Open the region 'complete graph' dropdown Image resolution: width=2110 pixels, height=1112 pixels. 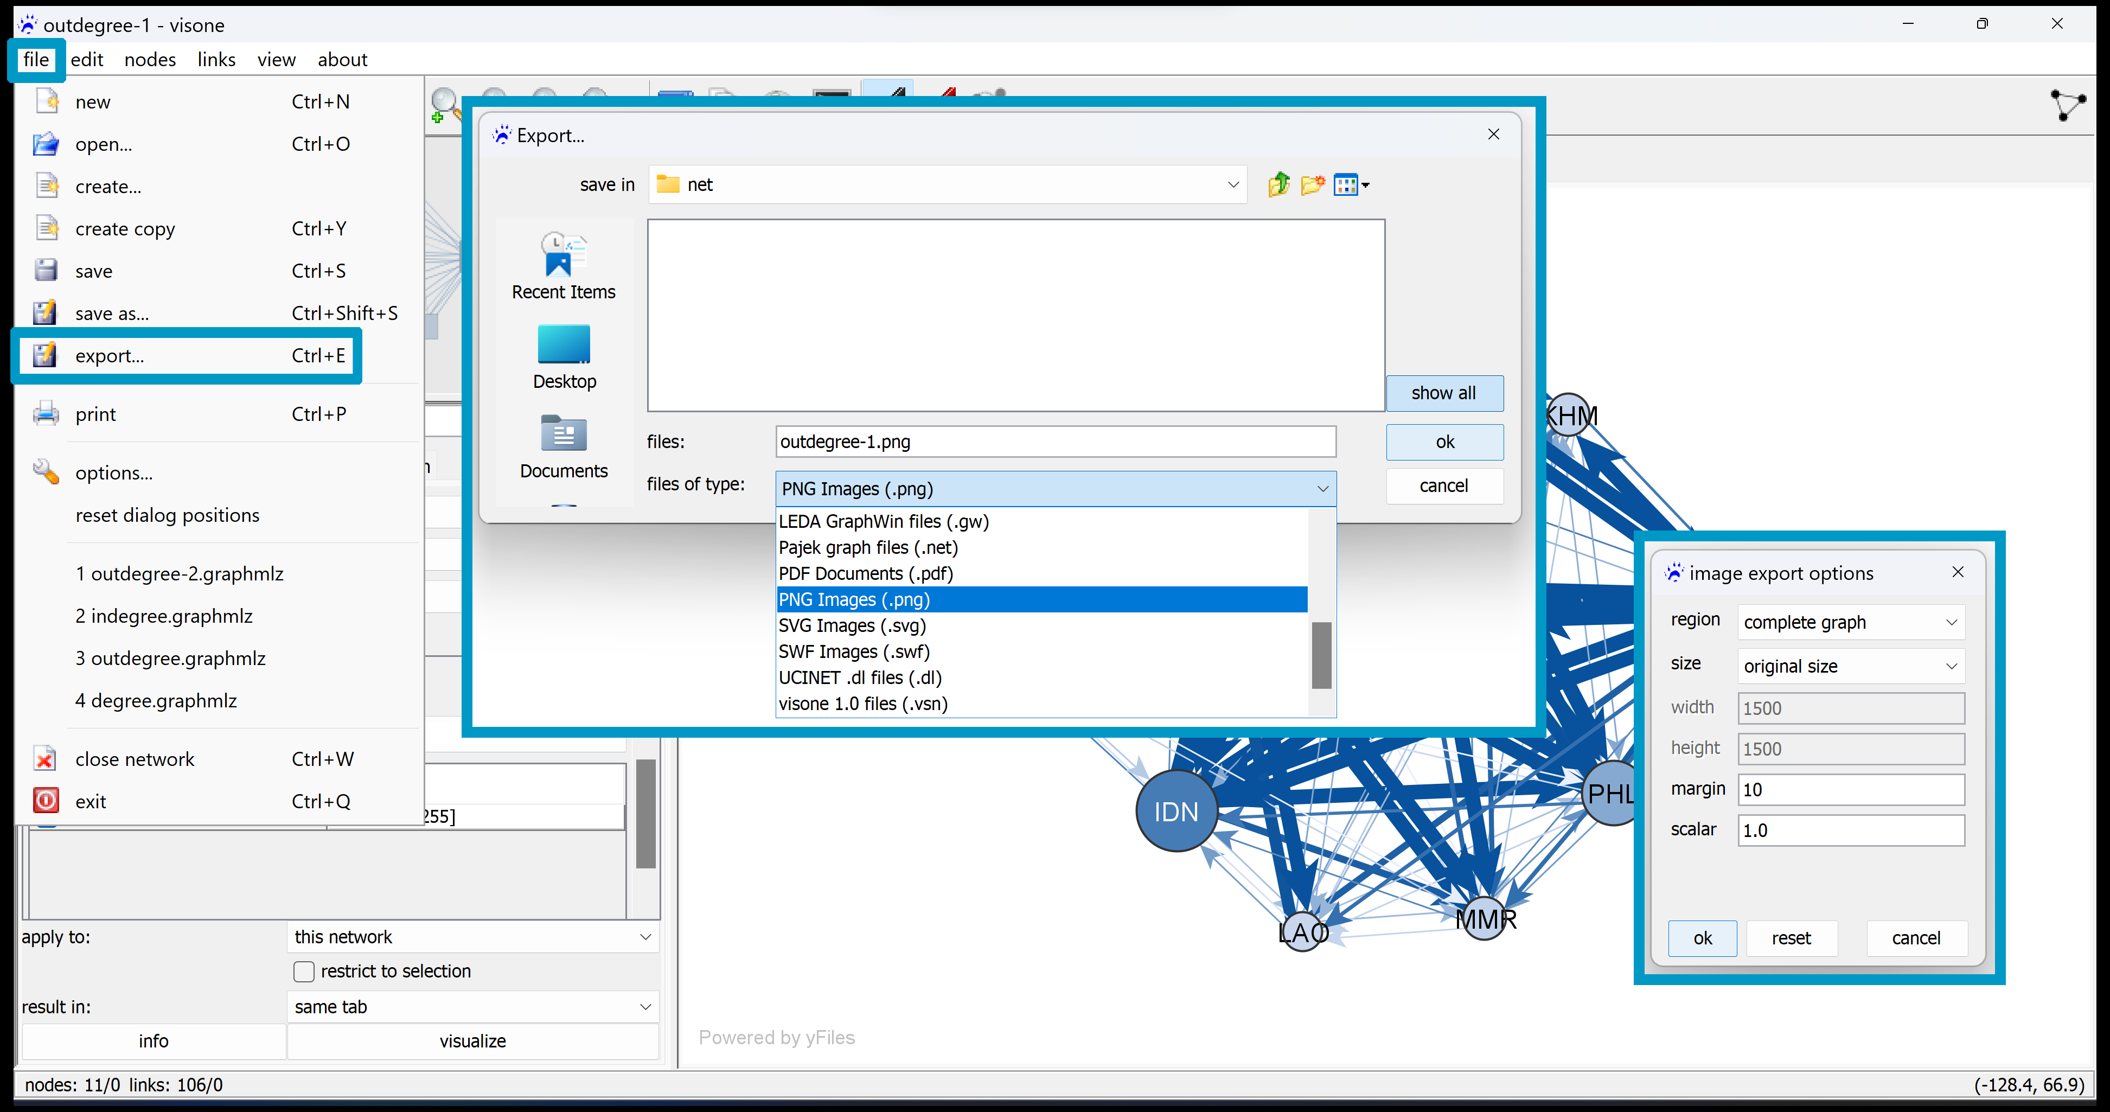(x=1851, y=622)
